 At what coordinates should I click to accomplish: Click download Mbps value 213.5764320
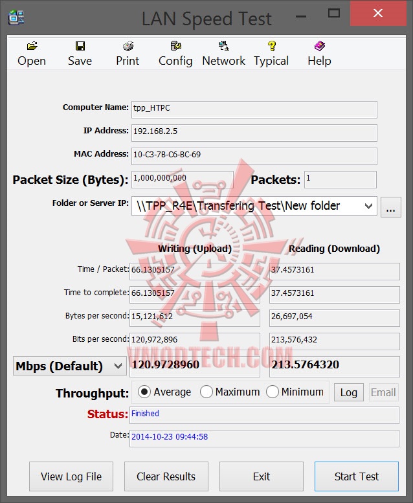coord(335,366)
